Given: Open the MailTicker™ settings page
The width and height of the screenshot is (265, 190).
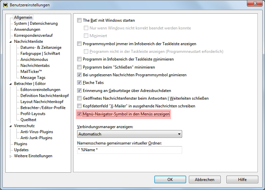Looking at the screenshot, I should pyautogui.click(x=31, y=72).
